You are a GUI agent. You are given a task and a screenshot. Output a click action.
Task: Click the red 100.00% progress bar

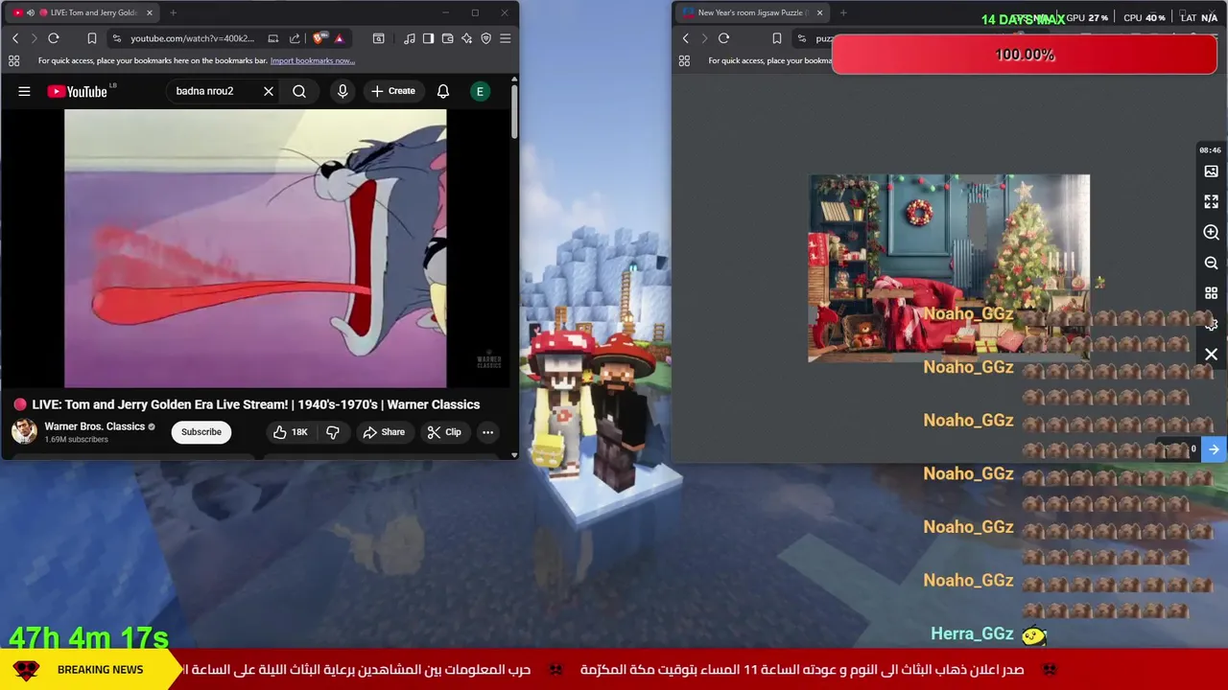coord(1025,55)
